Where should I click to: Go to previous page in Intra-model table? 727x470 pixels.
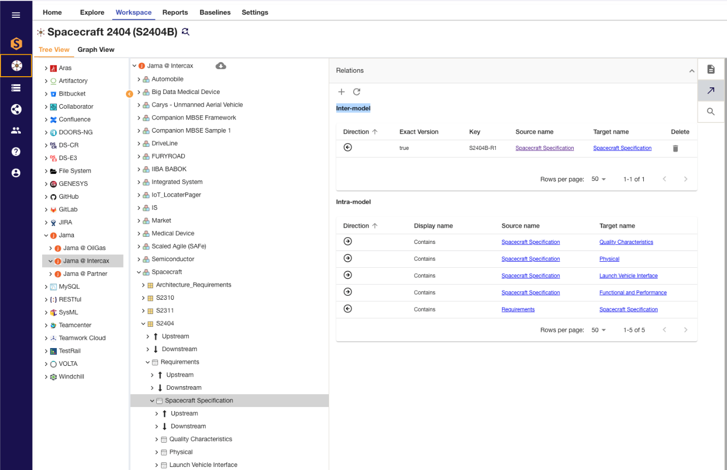point(664,330)
